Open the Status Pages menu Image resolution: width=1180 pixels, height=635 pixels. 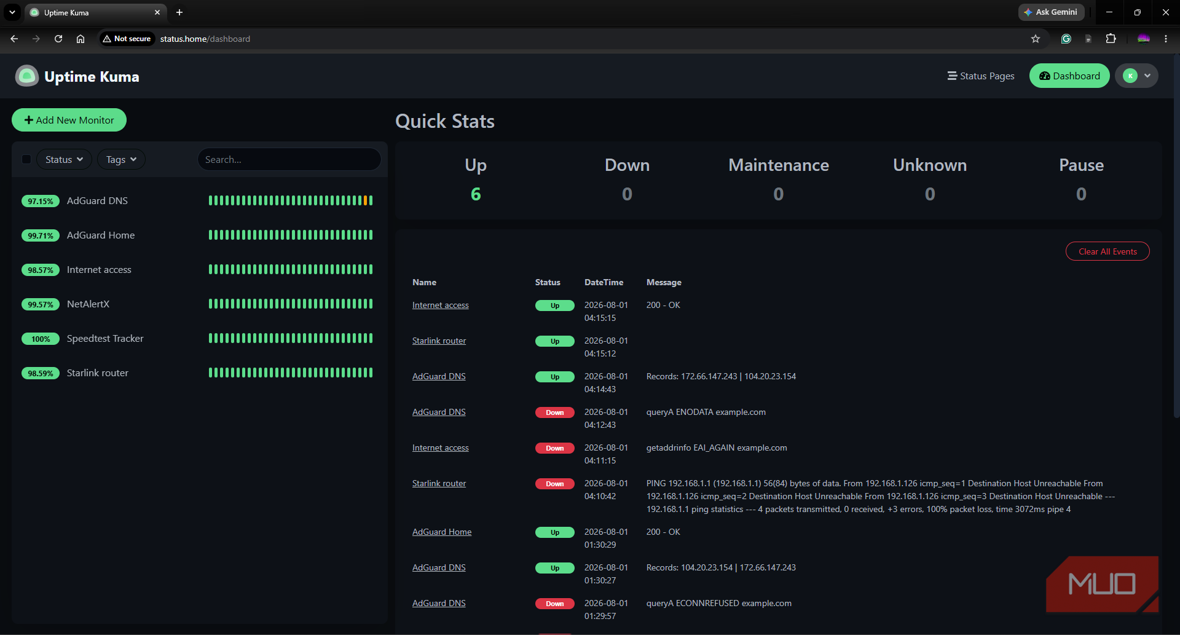click(x=981, y=76)
